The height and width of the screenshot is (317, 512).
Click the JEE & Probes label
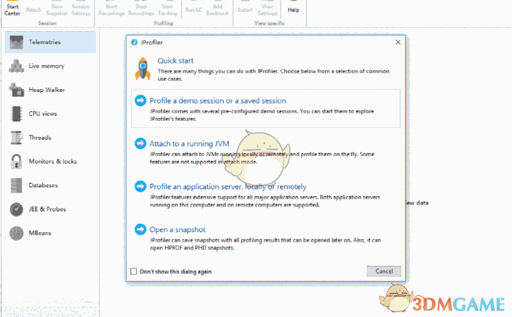[48, 209]
